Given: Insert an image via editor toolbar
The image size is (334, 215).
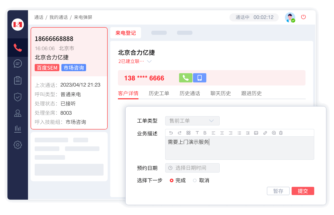Looking at the screenshot, I should 256,133.
